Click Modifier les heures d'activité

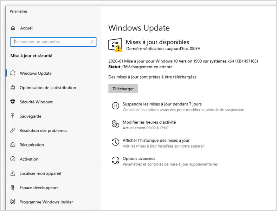[x=149, y=122]
